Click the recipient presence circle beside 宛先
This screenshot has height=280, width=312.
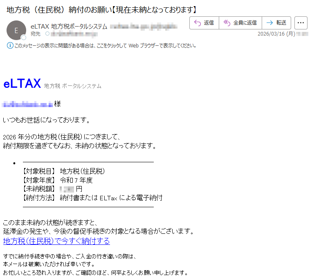(47, 34)
